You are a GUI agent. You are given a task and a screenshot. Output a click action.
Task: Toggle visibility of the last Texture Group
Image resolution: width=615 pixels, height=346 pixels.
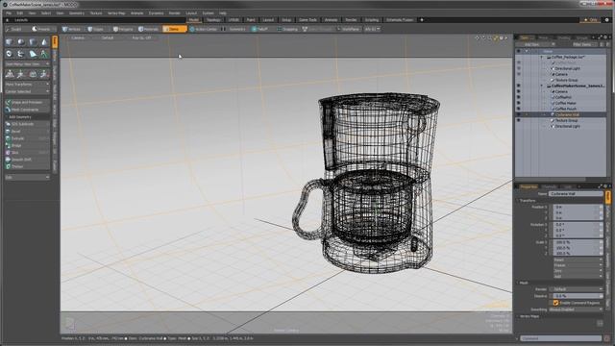point(519,120)
